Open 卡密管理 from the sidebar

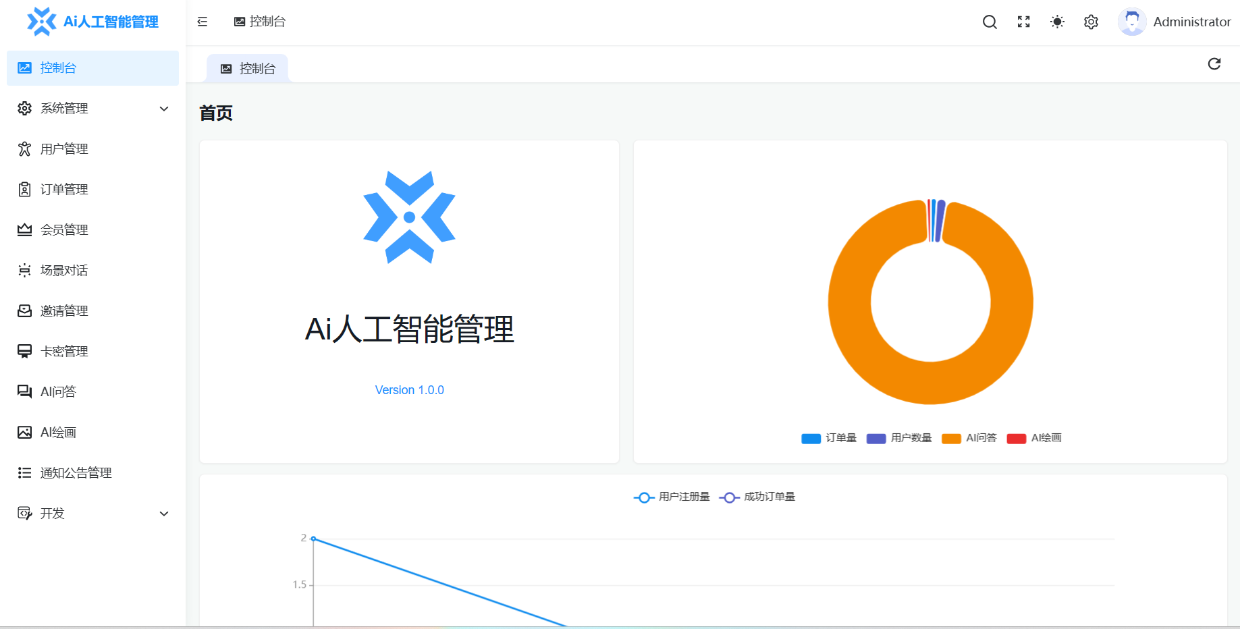pos(63,351)
